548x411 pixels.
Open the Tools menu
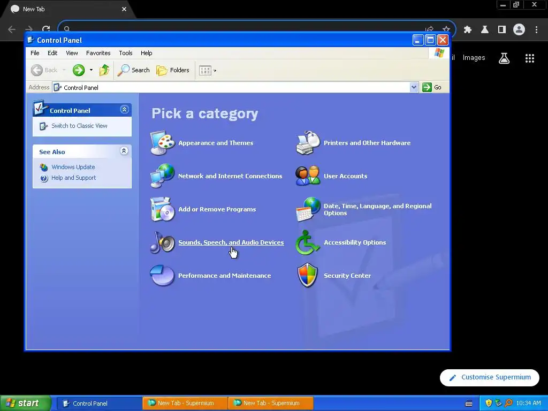click(125, 53)
